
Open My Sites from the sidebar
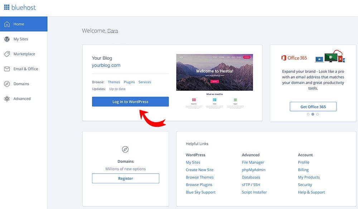[20, 39]
